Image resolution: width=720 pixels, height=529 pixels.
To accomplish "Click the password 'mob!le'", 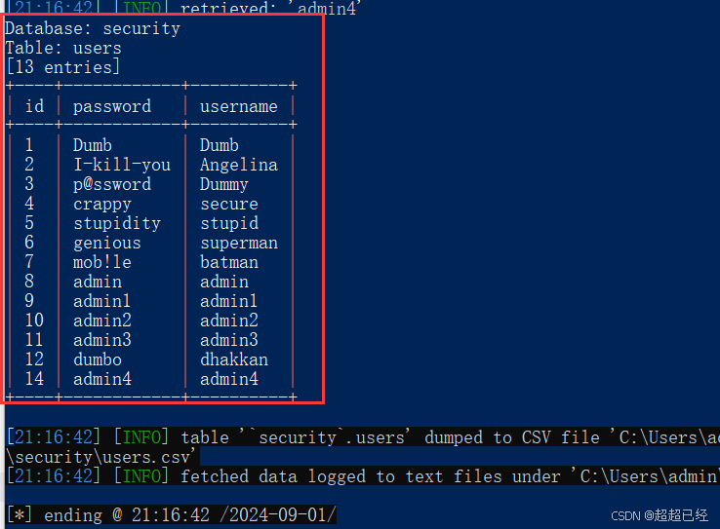I will click(x=102, y=262).
